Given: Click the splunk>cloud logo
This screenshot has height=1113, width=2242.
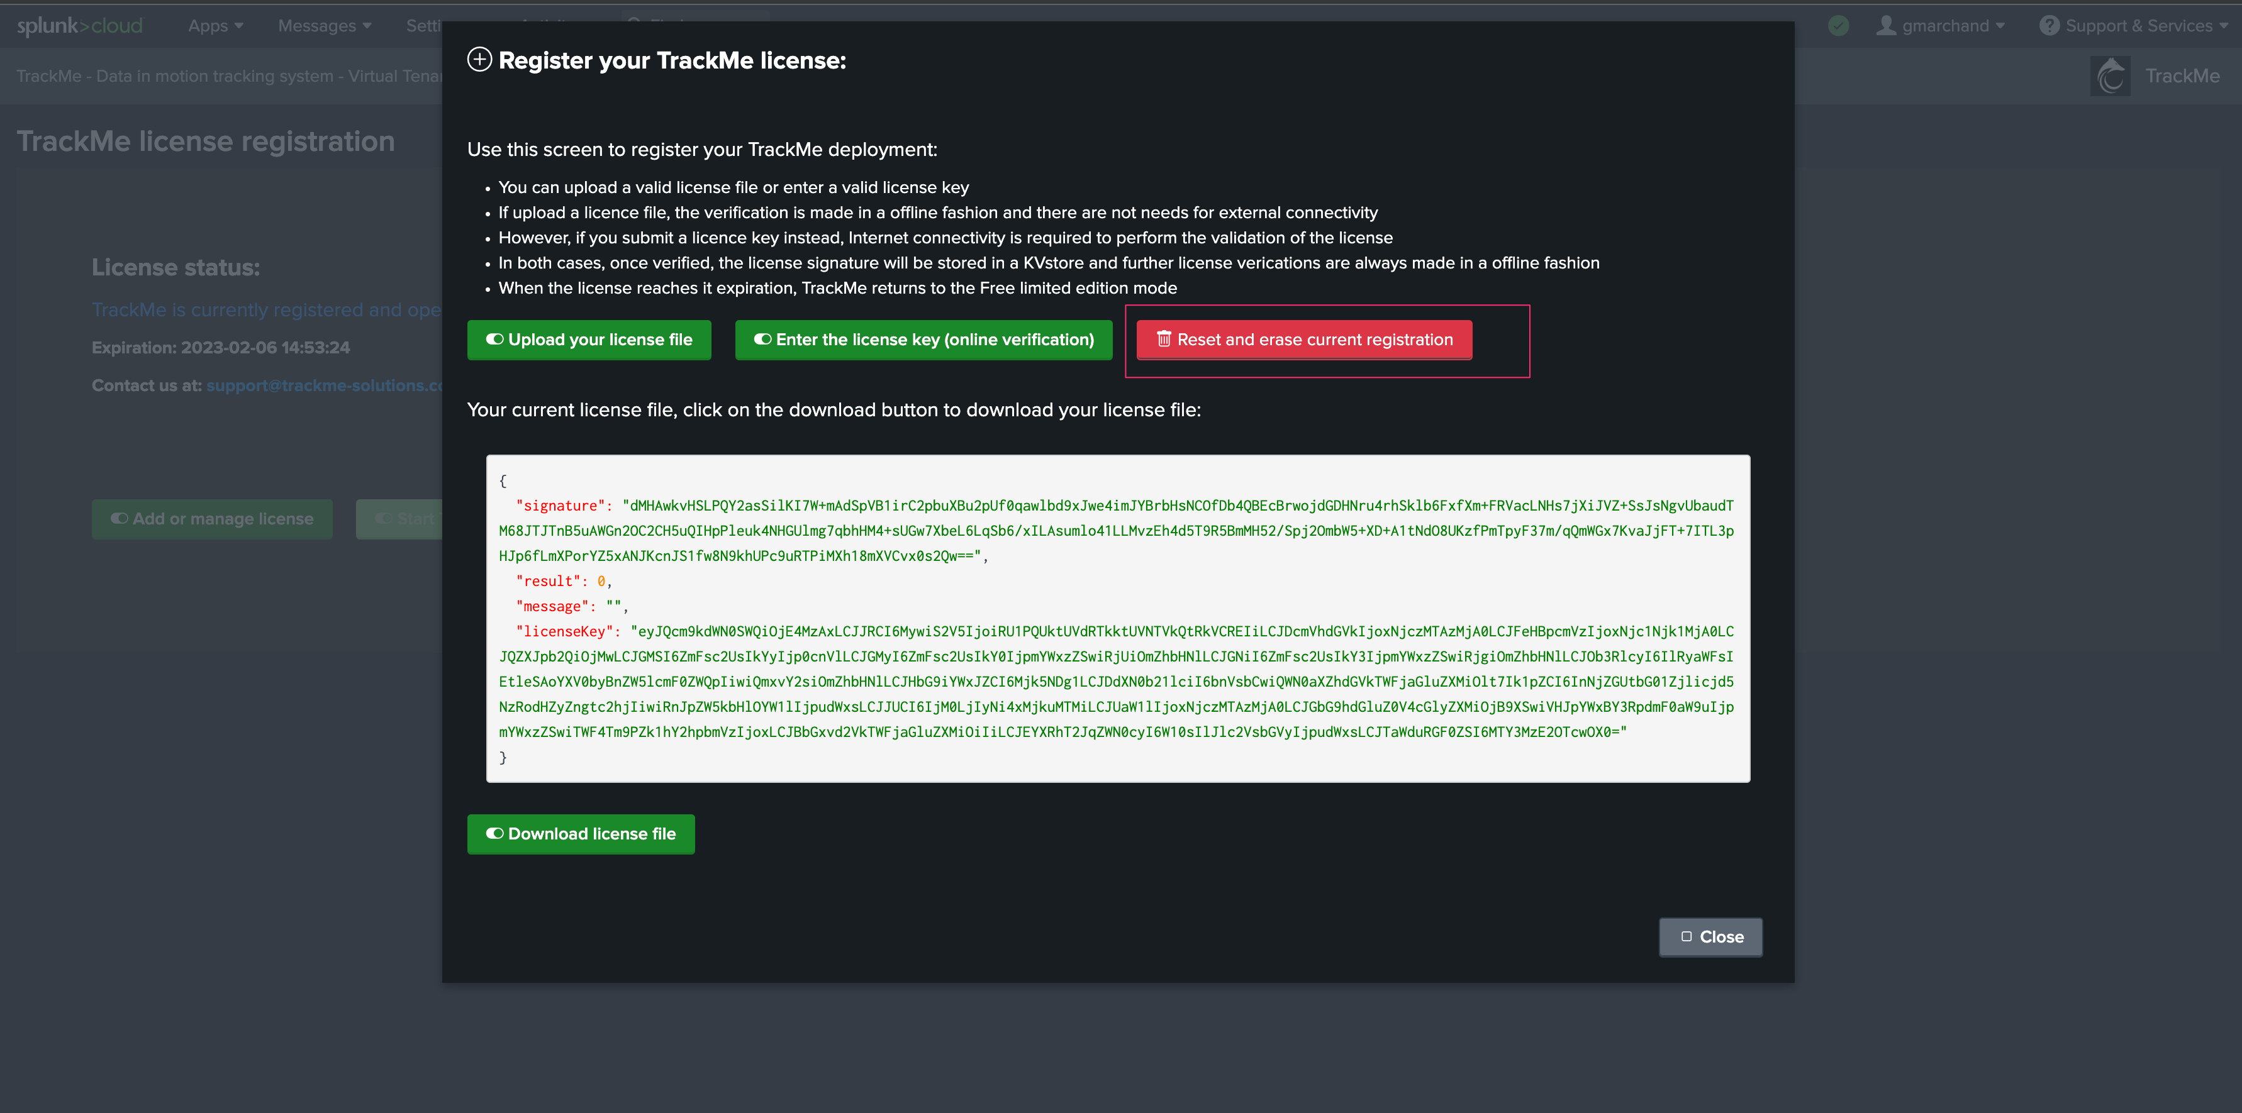Looking at the screenshot, I should click(x=80, y=26).
